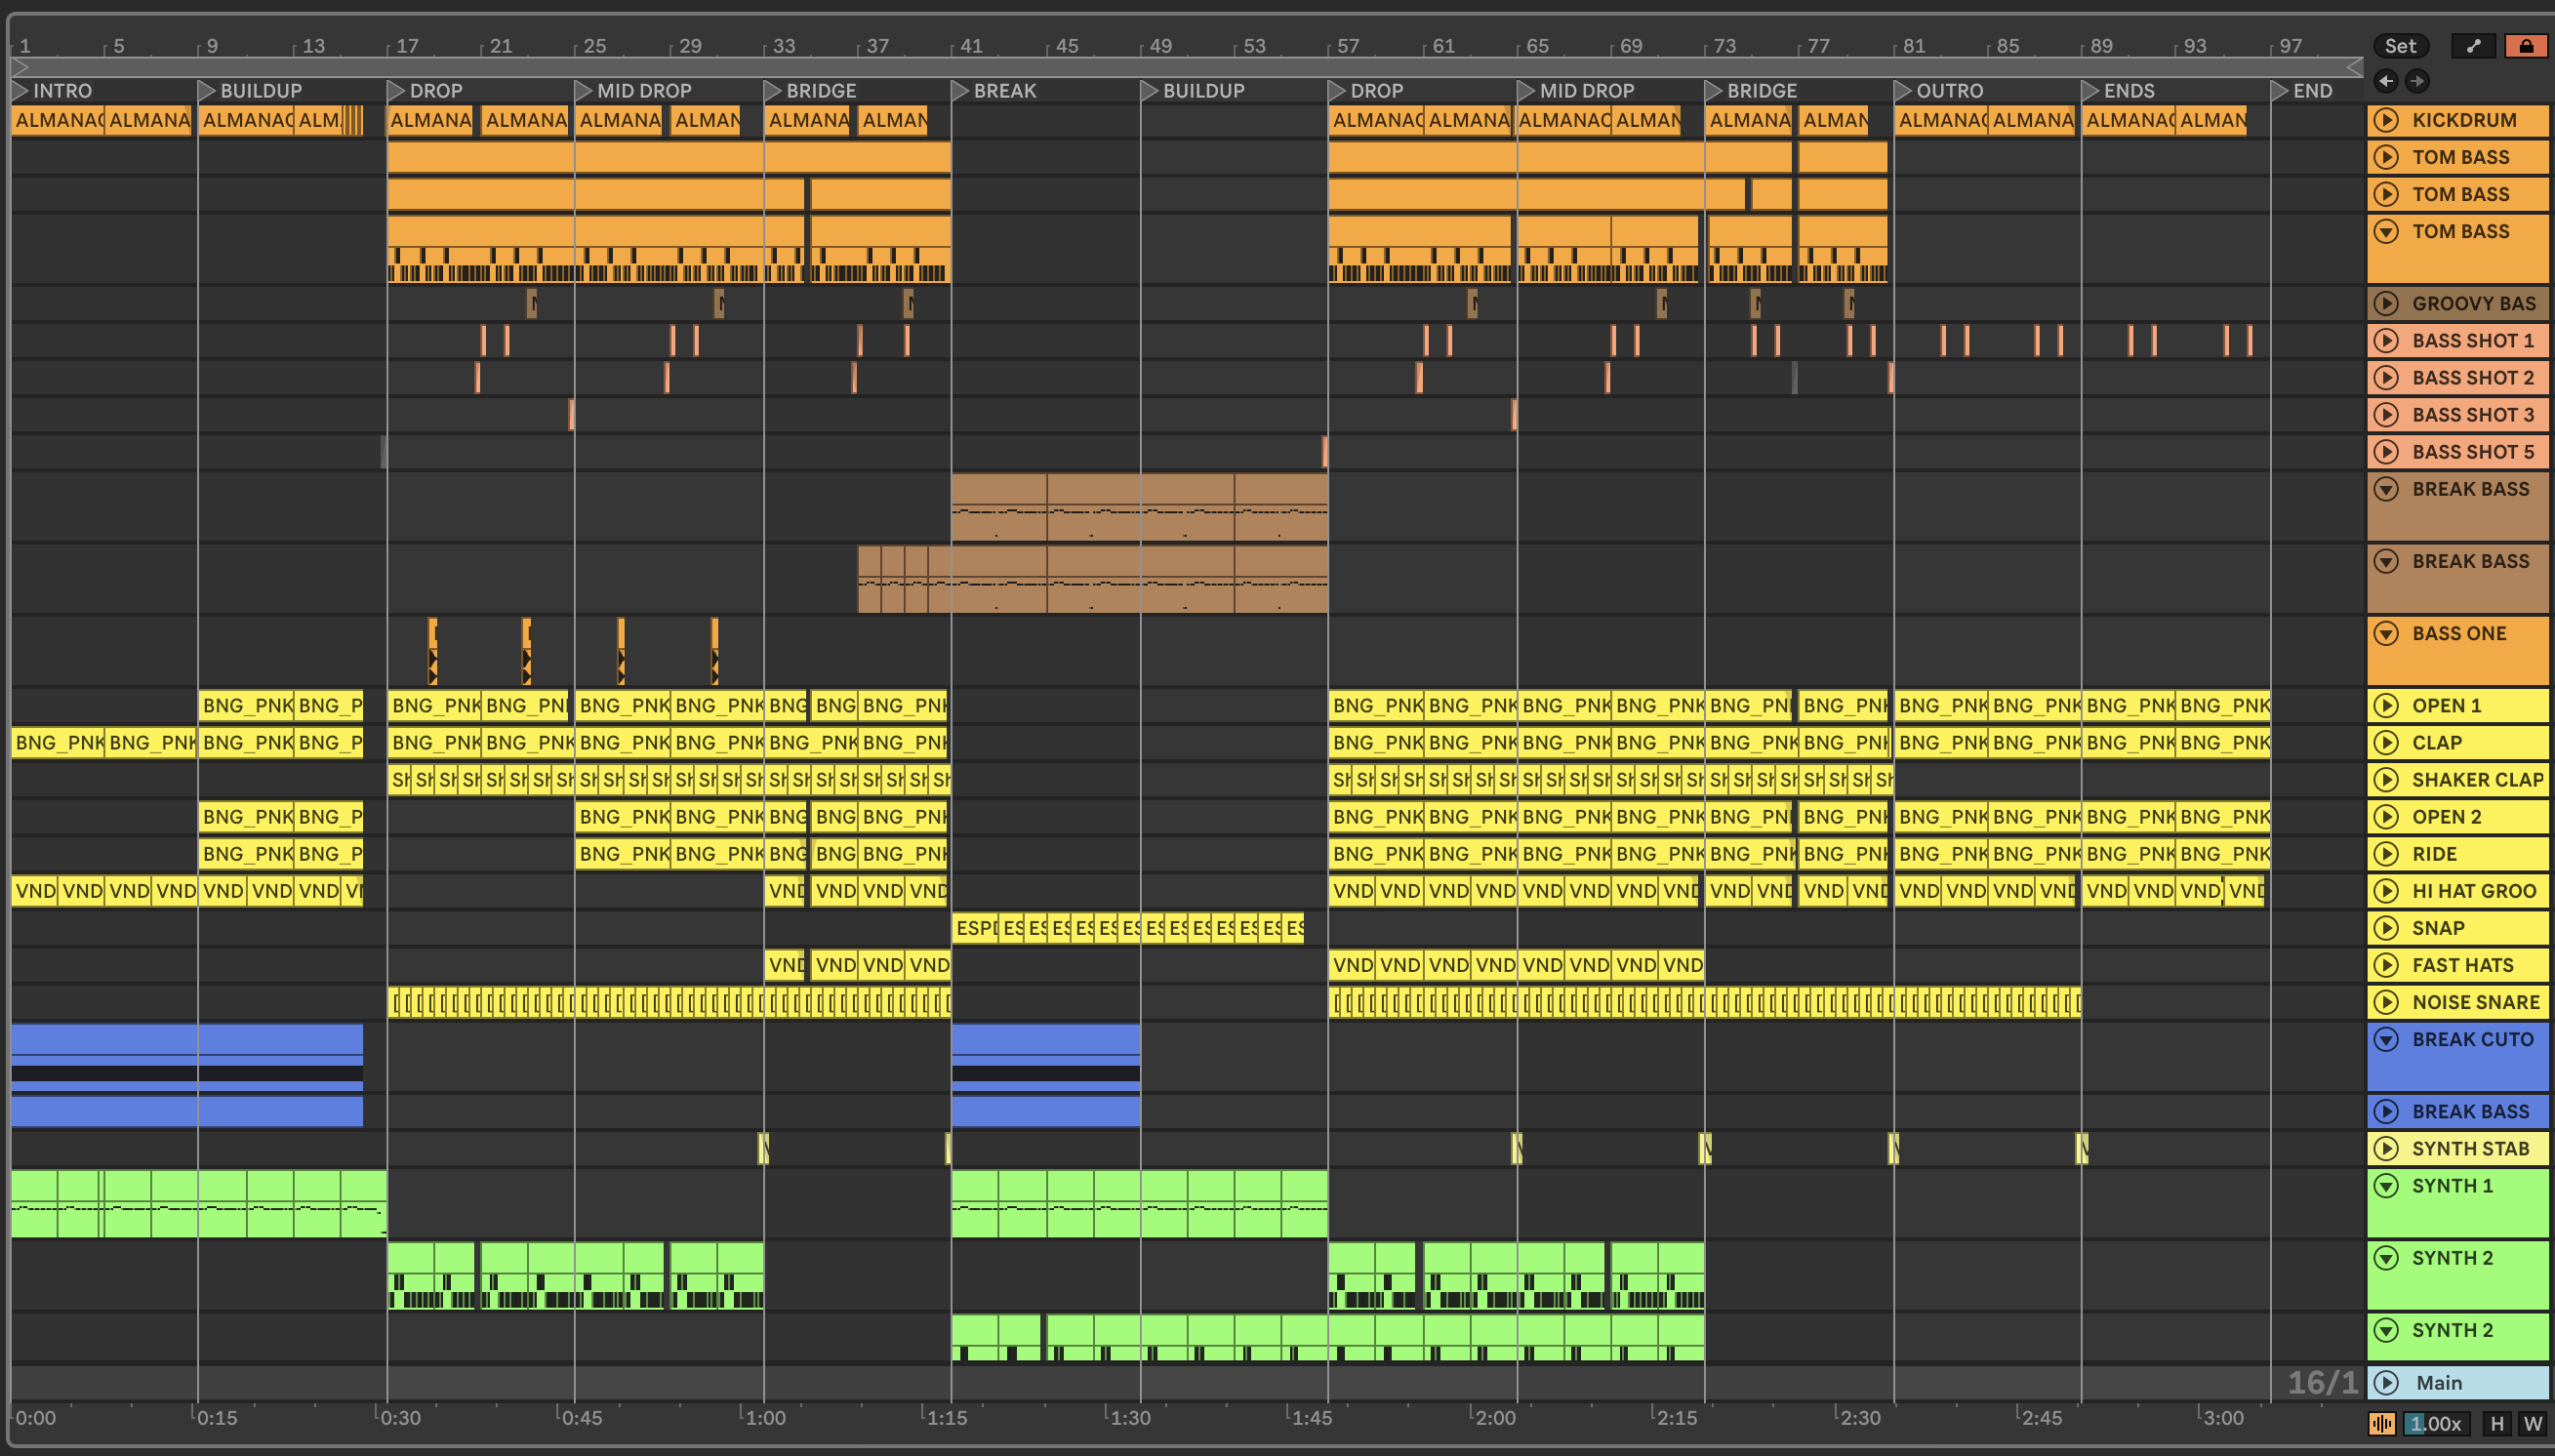Click the 16/1 grid size label
This screenshot has height=1456, width=2555.
click(2322, 1383)
